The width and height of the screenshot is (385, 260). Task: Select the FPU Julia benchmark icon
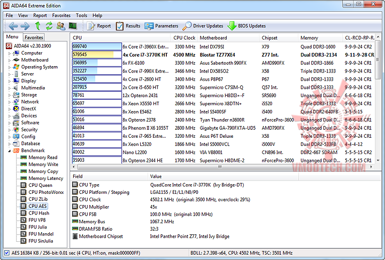pos(24,227)
